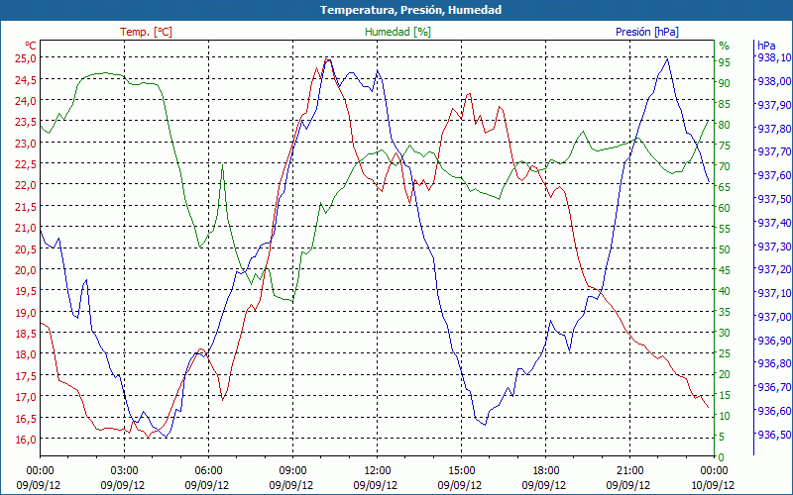Click the 'Humedad [%]' legend label
This screenshot has width=793, height=495.
[398, 32]
